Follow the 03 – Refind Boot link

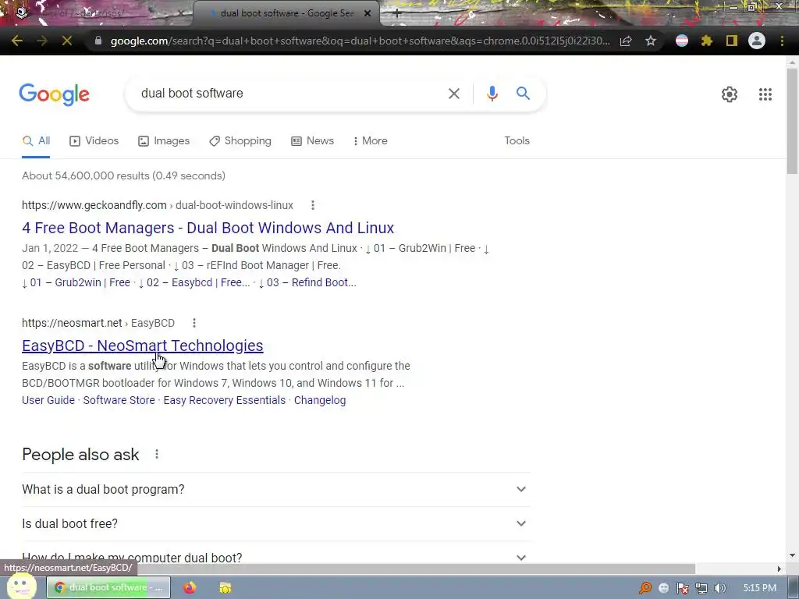[307, 282]
